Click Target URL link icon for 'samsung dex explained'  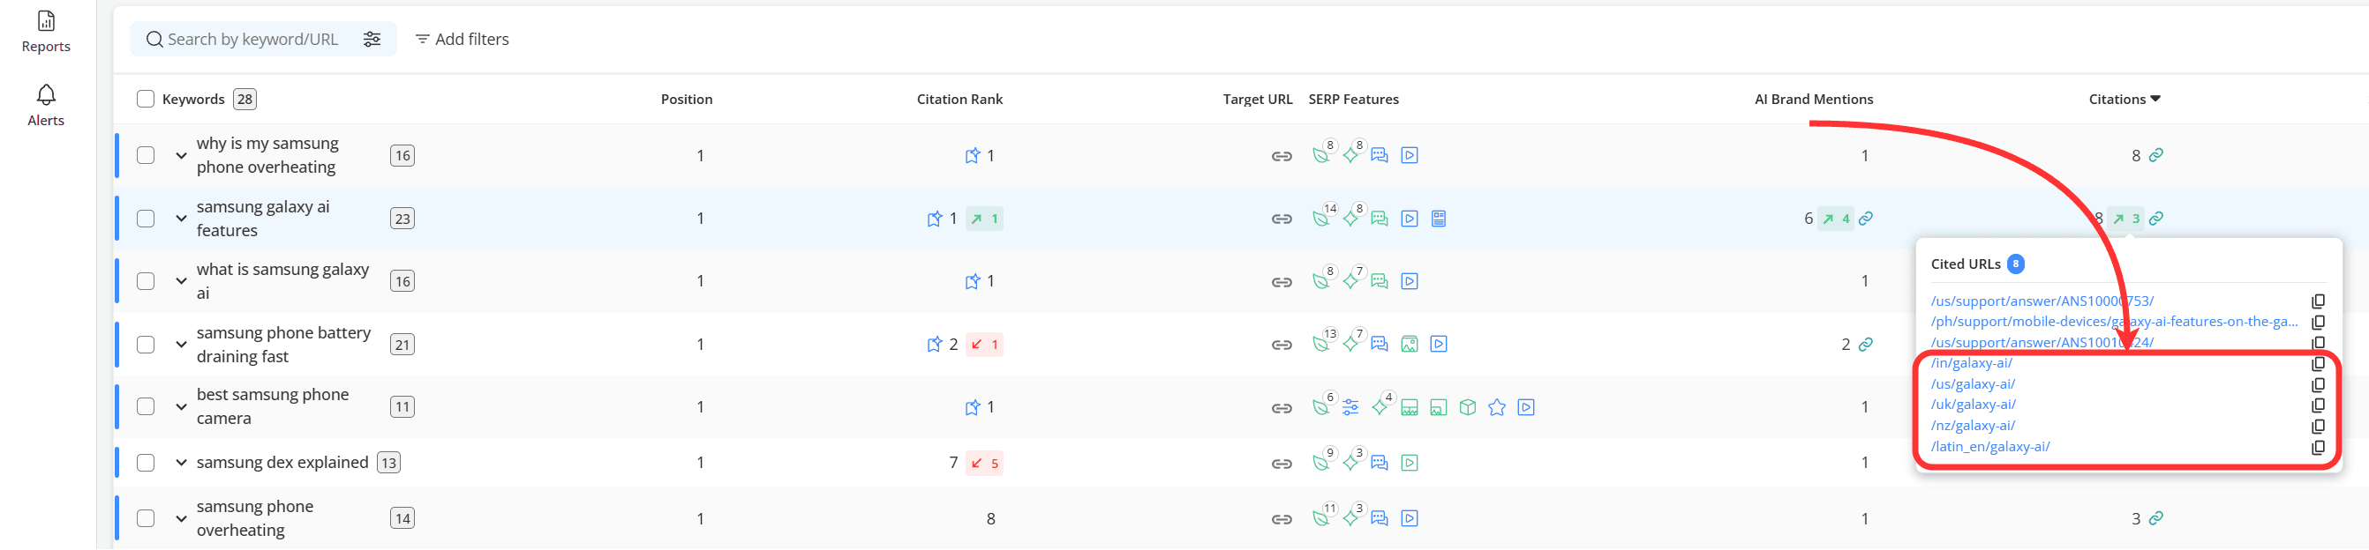coord(1281,464)
